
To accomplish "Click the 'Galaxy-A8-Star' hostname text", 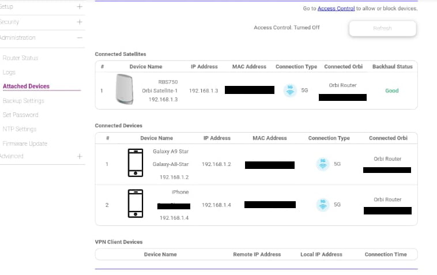I will tap(171, 164).
